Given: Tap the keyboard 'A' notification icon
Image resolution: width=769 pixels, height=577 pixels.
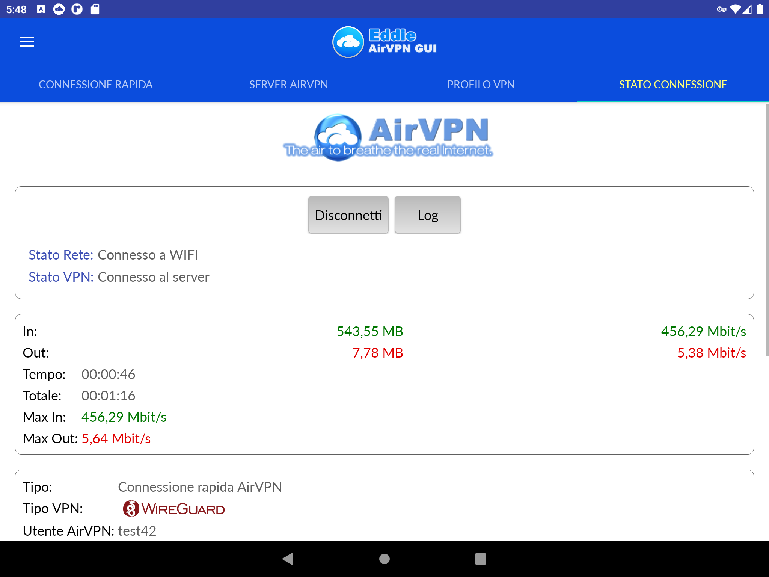Looking at the screenshot, I should pos(41,9).
